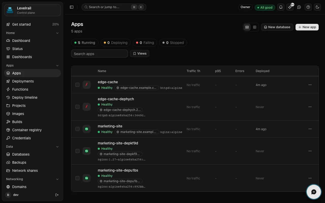Viewport: 325px width, 203px height.
Task: Collapse the Data sidebar section
Action: point(57,147)
